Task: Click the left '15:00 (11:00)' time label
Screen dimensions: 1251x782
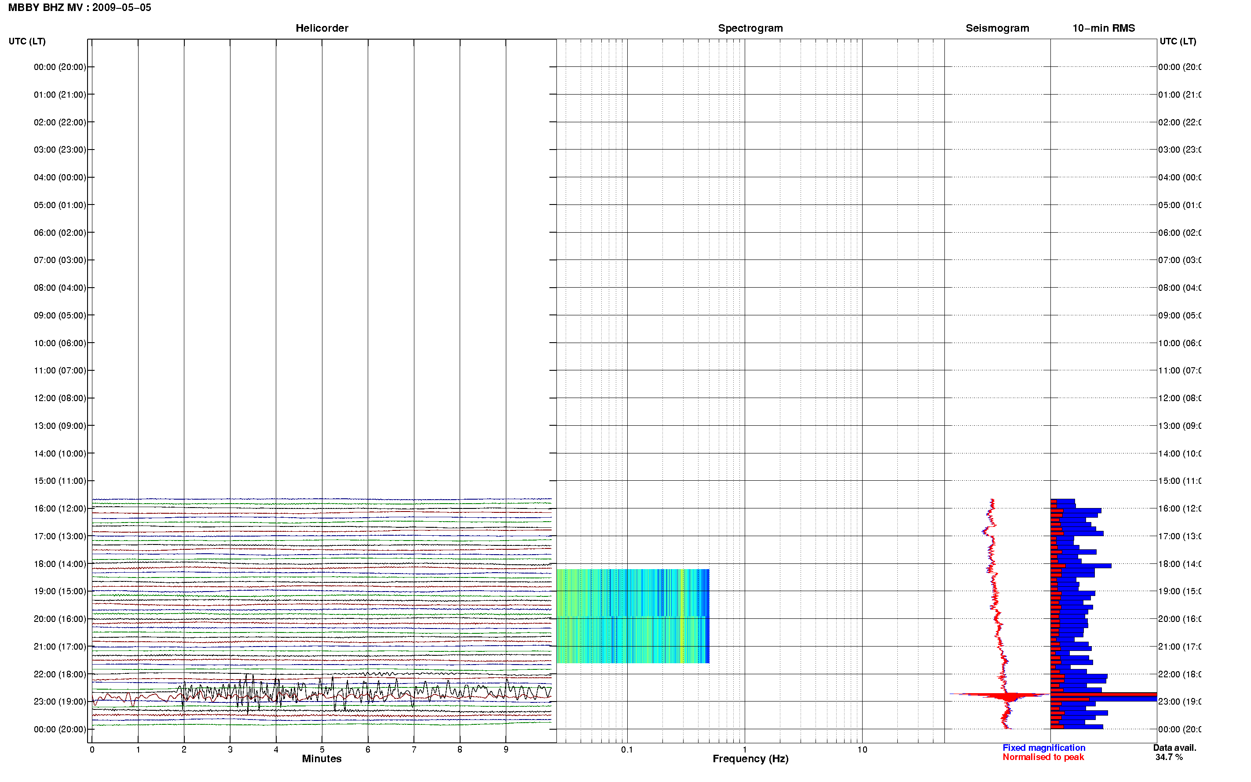Action: pos(60,481)
